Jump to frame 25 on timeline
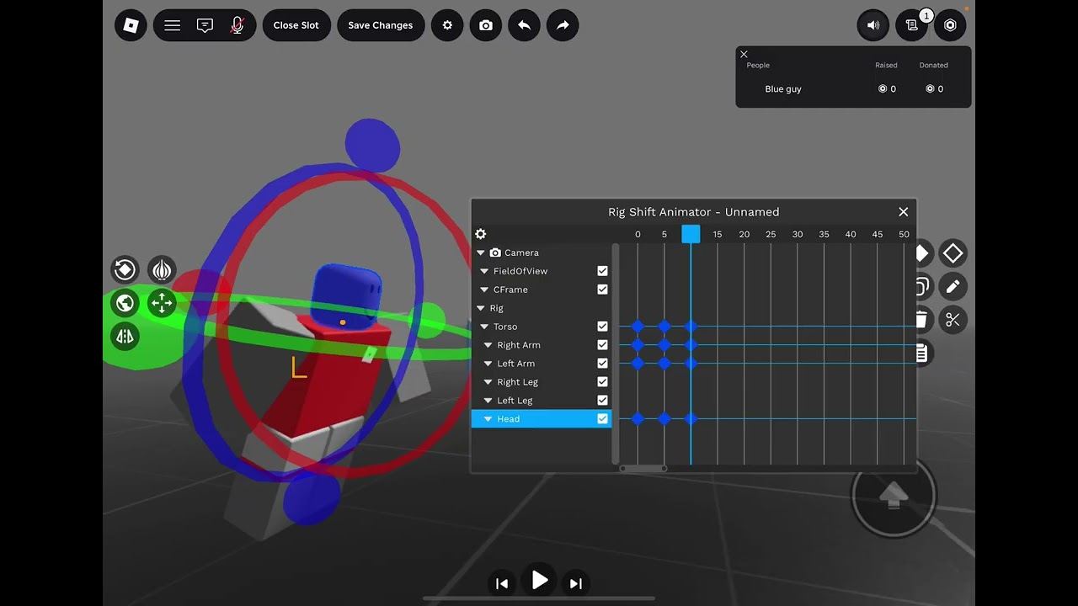The height and width of the screenshot is (606, 1078). click(x=771, y=234)
